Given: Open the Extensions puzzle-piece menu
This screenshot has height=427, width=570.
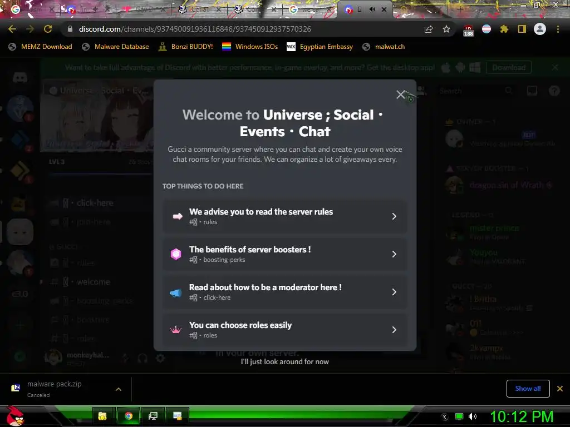Looking at the screenshot, I should coord(504,29).
